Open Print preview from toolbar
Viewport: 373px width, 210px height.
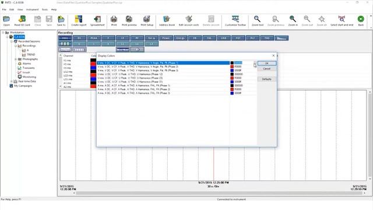129,21
